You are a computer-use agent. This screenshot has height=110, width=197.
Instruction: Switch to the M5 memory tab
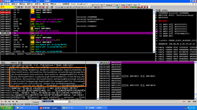point(17,102)
